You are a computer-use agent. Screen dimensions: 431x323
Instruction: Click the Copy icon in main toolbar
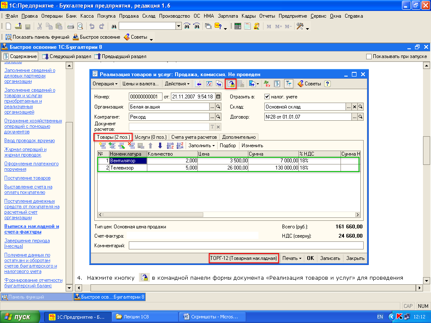pyautogui.click(x=49, y=26)
